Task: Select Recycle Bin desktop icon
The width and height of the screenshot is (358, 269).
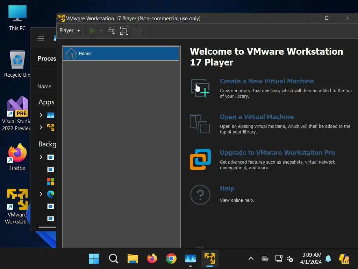Action: tap(17, 64)
